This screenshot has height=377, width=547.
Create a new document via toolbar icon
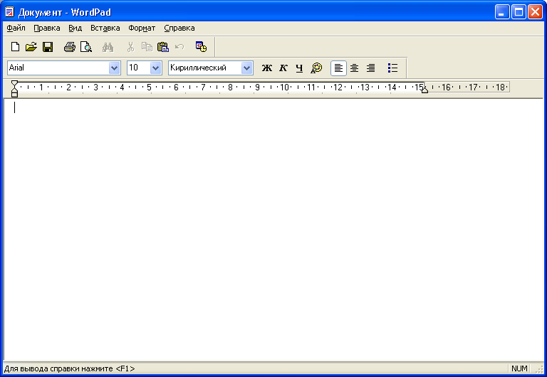coord(15,47)
